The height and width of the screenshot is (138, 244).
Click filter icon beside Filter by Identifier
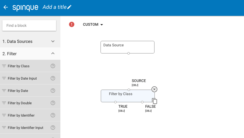[4, 115]
